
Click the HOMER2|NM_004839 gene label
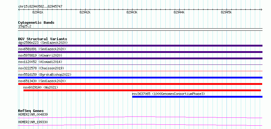[x=33, y=114]
